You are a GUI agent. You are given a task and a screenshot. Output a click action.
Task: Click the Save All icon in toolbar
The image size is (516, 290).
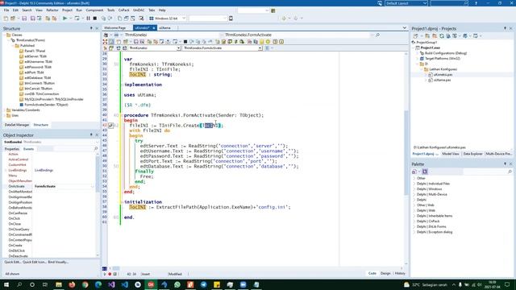pyautogui.click(x=32, y=19)
